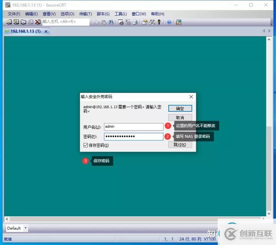276x245 pixels.
Task: Click the Reconnect toolbar icon
Action: [31, 22]
